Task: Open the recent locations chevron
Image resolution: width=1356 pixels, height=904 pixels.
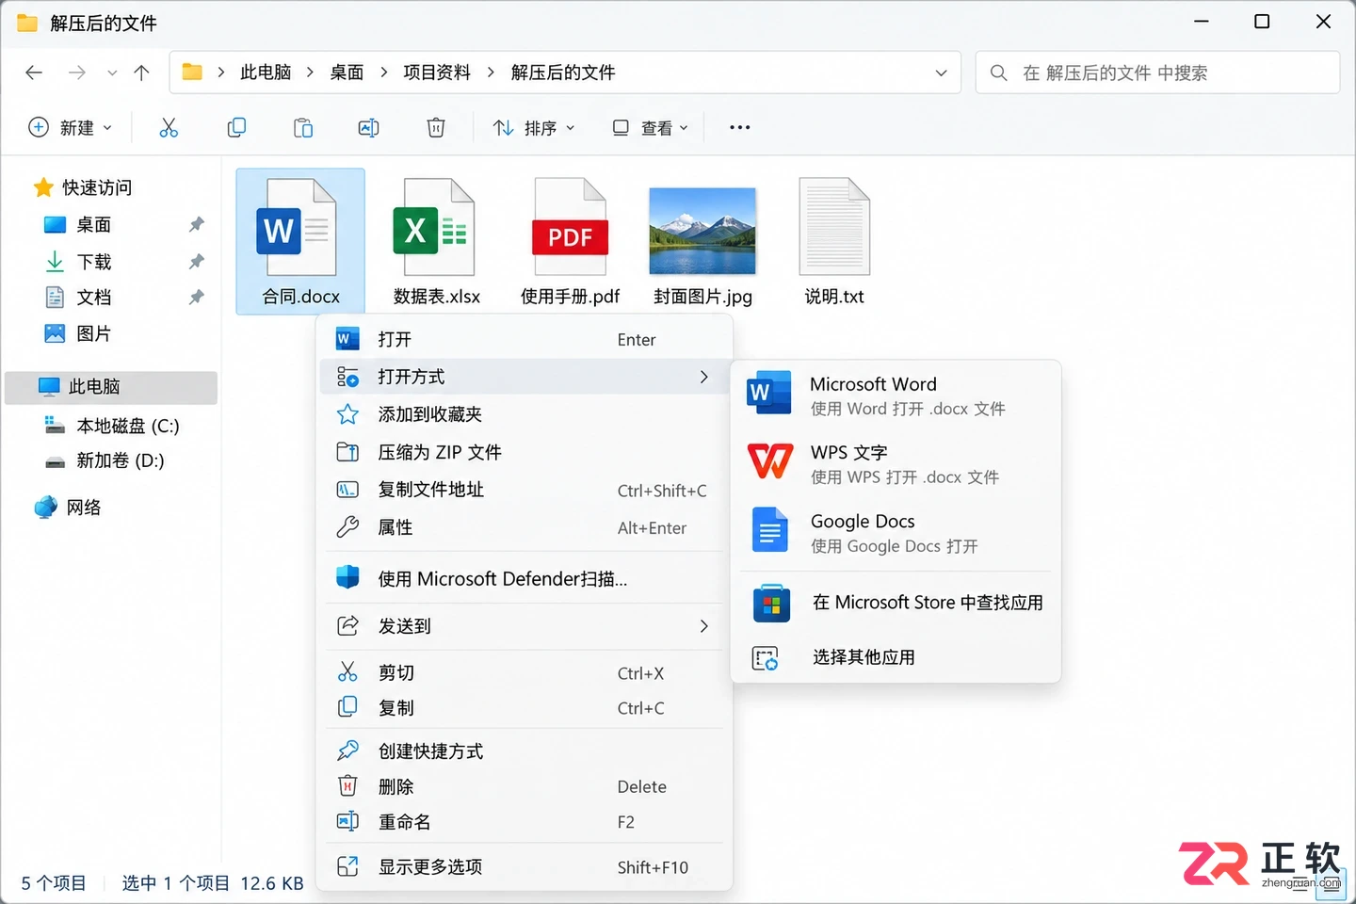Action: pos(112,73)
